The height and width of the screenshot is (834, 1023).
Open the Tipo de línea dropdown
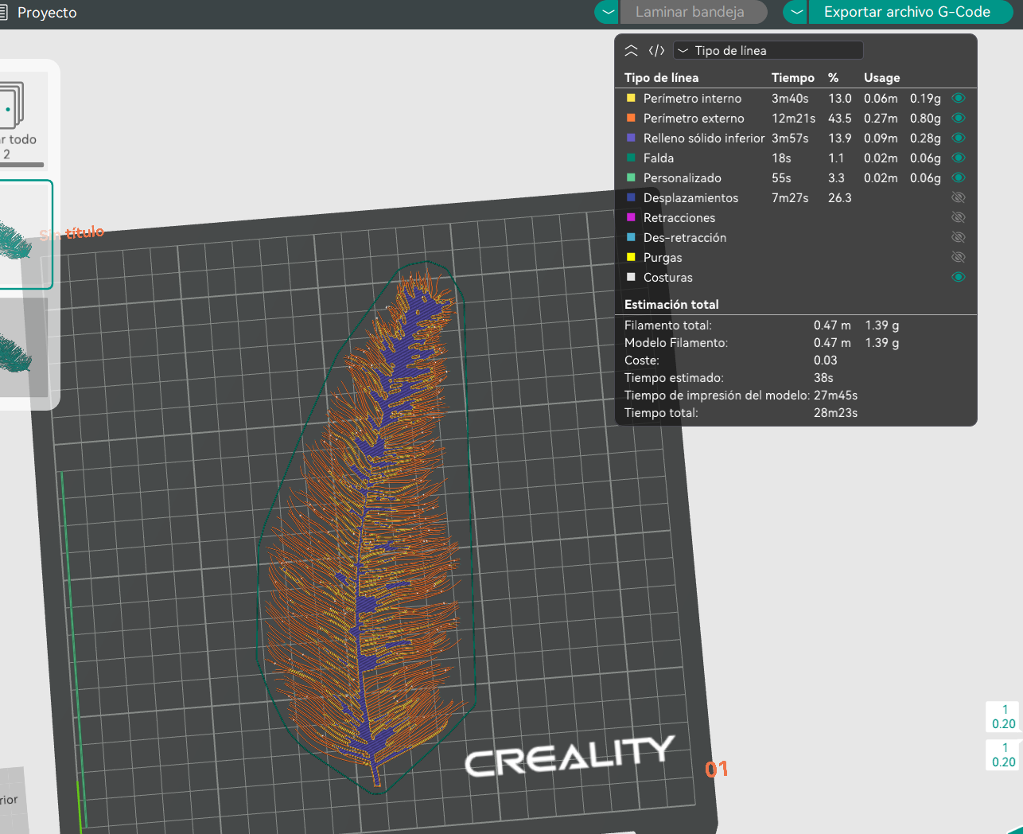[768, 51]
